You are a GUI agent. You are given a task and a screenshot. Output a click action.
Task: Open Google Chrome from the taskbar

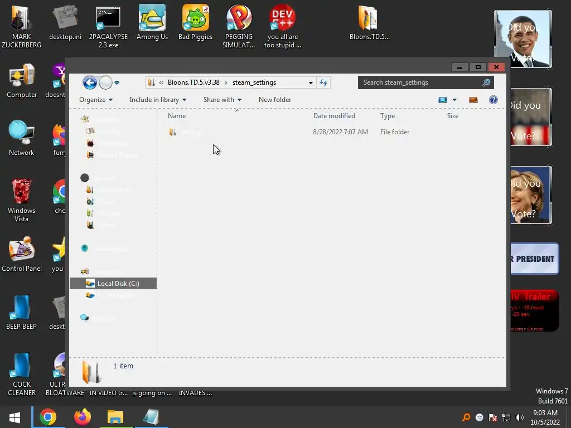[48, 417]
